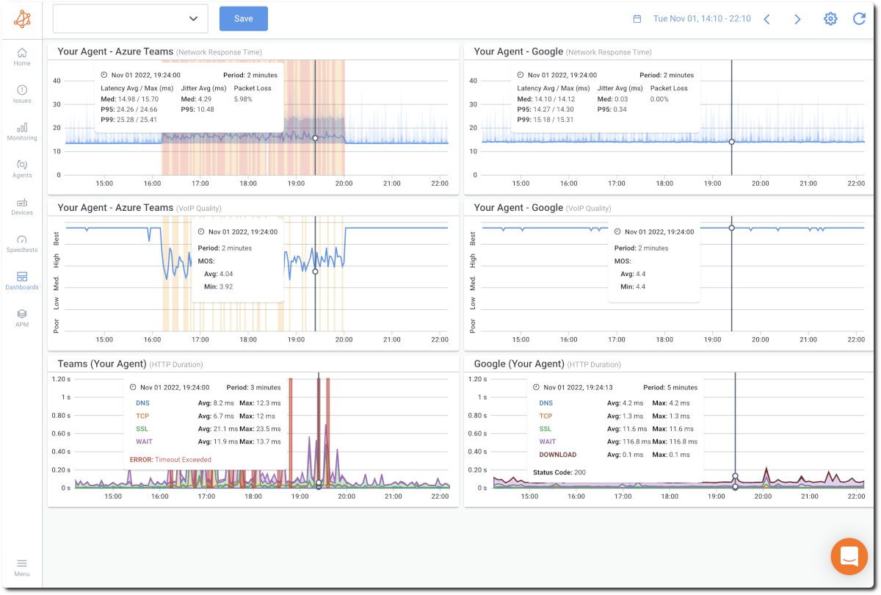
Task: Open the chat support bubble
Action: tap(849, 556)
